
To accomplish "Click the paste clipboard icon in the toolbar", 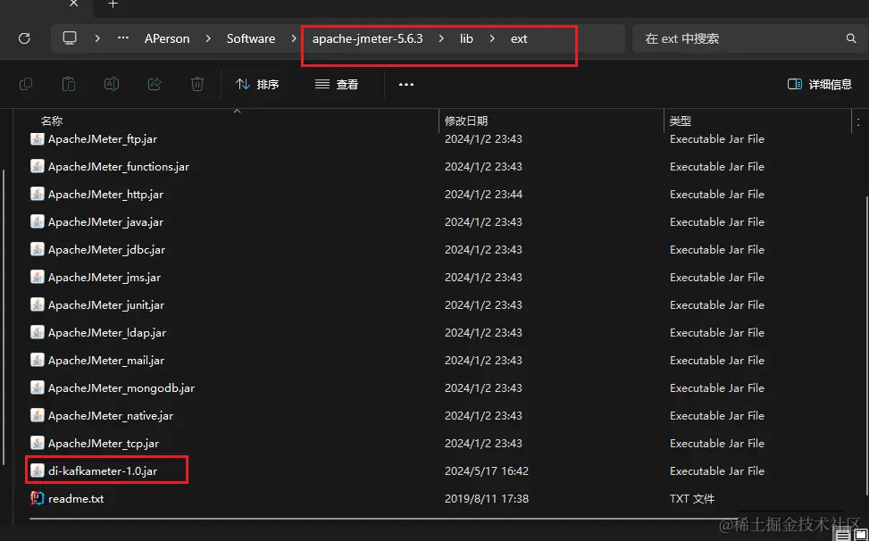I will pos(69,84).
